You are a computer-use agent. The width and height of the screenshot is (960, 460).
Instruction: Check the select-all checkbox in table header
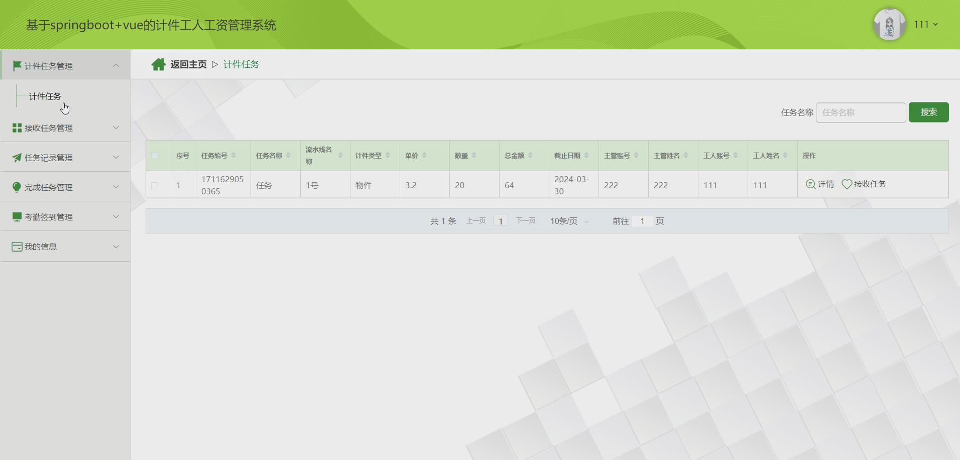156,156
